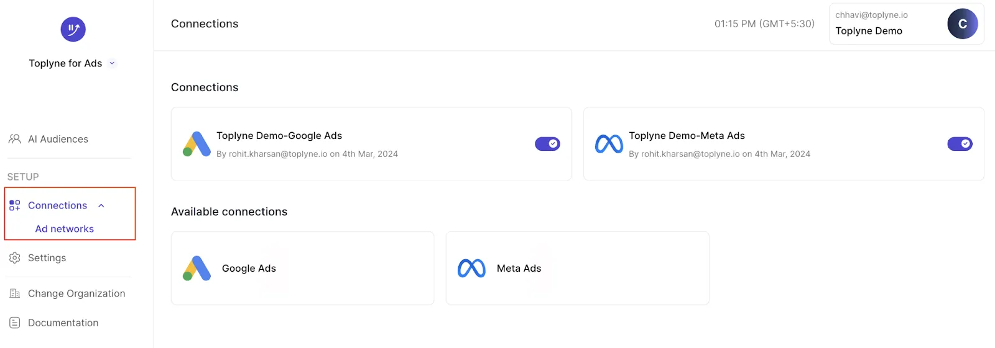This screenshot has height=348, width=995.
Task: Open the user avatar with letter C
Action: (962, 24)
